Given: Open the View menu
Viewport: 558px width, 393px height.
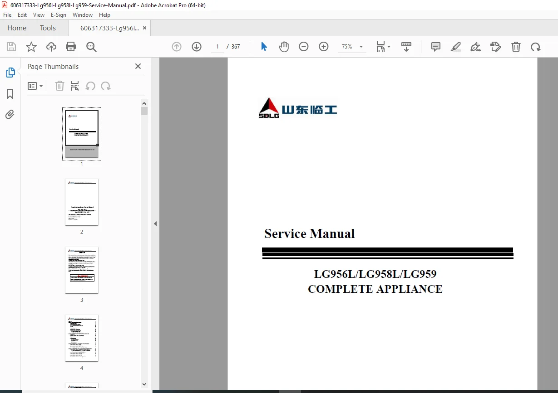Looking at the screenshot, I should pyautogui.click(x=39, y=15).
